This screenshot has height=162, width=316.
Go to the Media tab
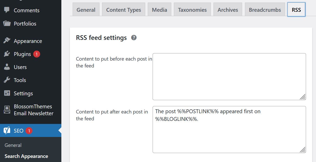(x=159, y=10)
